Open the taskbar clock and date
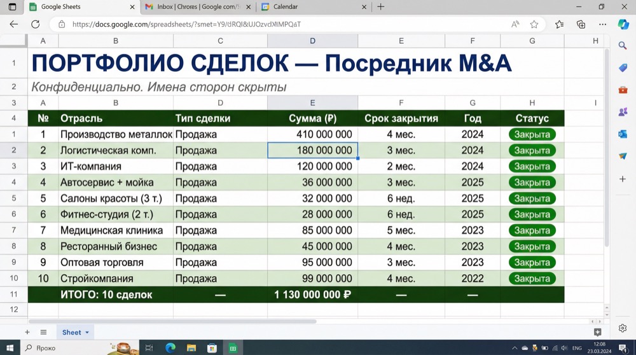The height and width of the screenshot is (355, 636). 599,348
